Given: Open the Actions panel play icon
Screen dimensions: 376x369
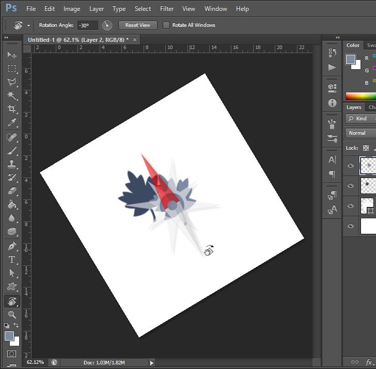Looking at the screenshot, I should tap(332, 67).
